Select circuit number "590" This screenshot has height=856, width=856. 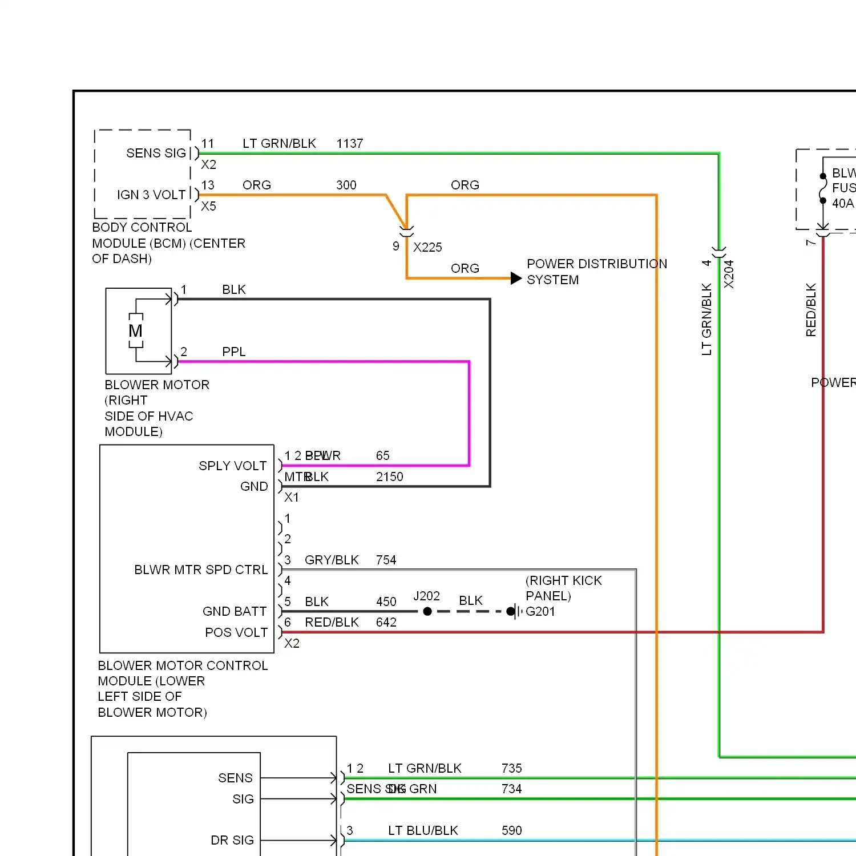[x=512, y=831]
